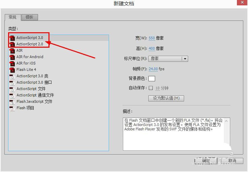The height and width of the screenshot is (172, 248).
Task: Switch to the 常规 tab
Action: (13, 17)
